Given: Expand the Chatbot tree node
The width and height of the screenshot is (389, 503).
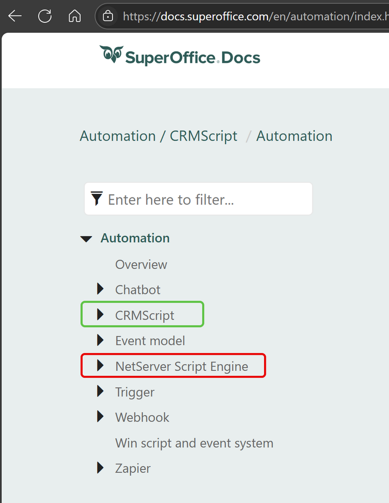Looking at the screenshot, I should point(101,289).
